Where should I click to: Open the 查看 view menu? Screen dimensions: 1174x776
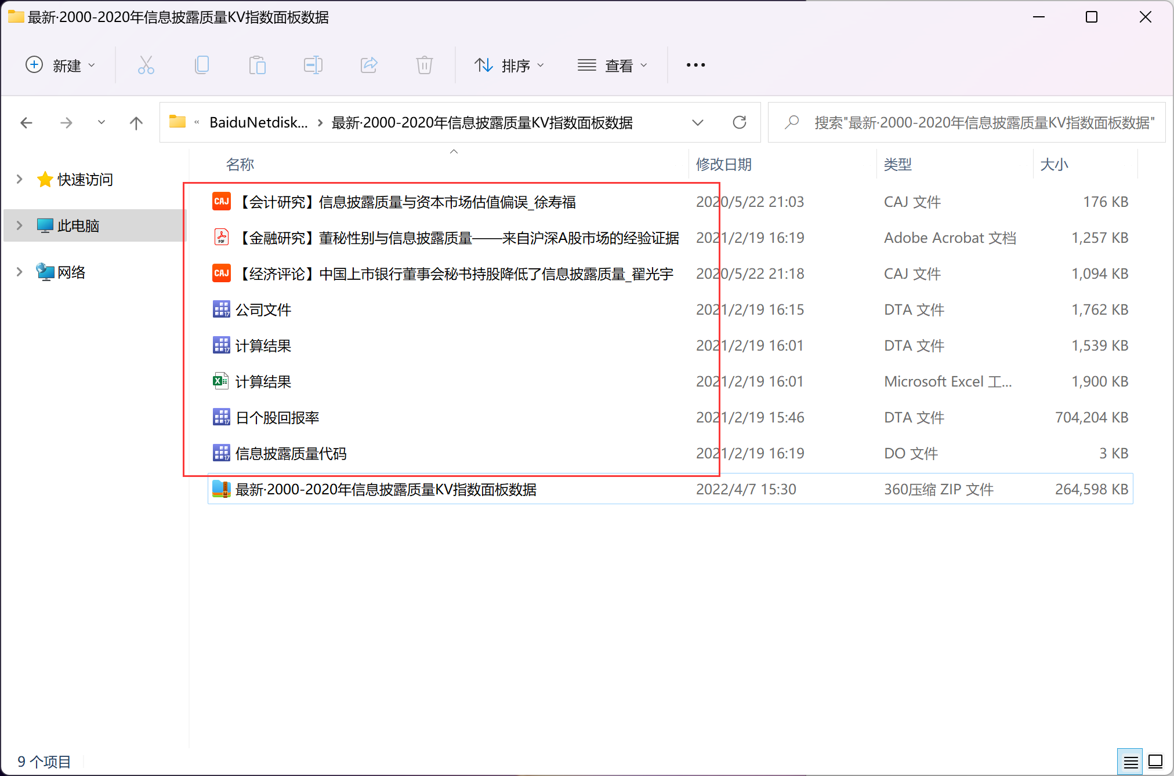click(613, 65)
